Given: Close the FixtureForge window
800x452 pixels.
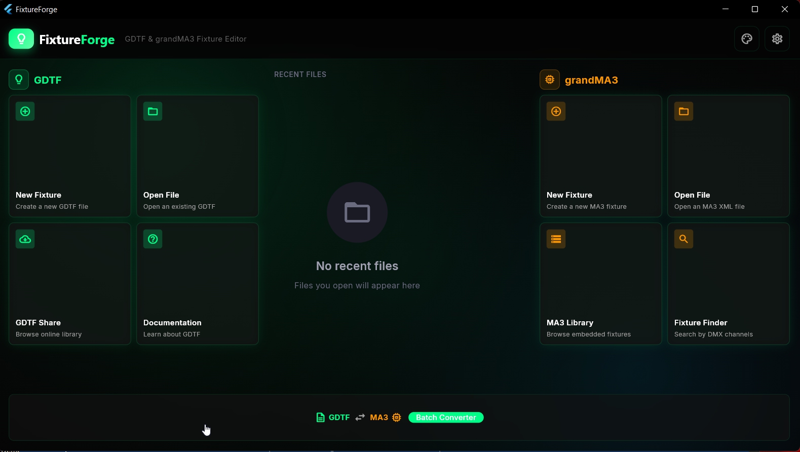Looking at the screenshot, I should point(785,9).
